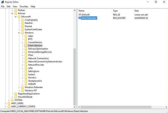Collapse the Windows key
Image resolution: width=168 pixels, height=113 pixels.
click(19, 33)
